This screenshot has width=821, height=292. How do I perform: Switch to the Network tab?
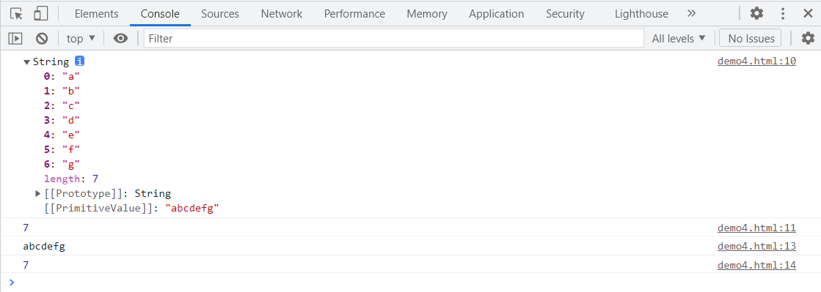tap(282, 14)
